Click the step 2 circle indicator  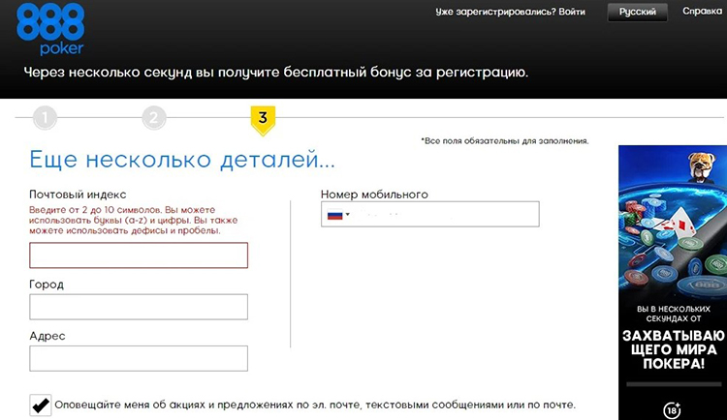coord(153,119)
